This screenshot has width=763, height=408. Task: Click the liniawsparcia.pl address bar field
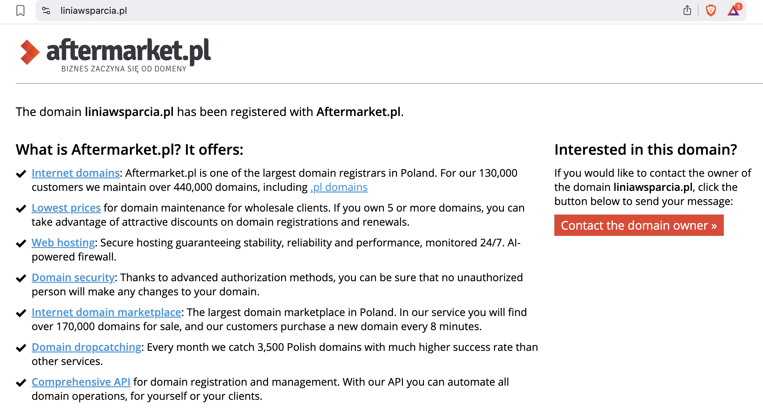coord(329,11)
